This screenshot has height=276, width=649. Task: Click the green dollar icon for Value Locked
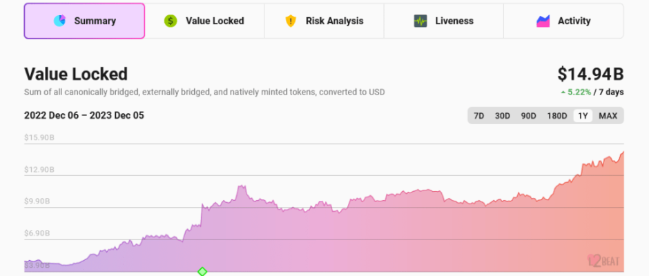(x=171, y=21)
